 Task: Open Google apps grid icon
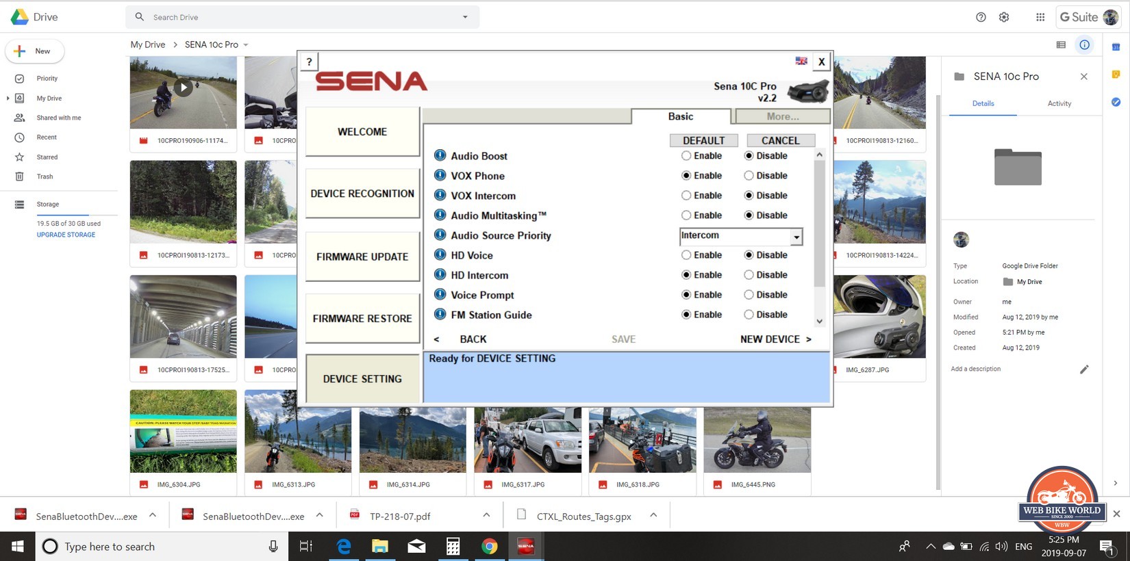click(x=1040, y=17)
